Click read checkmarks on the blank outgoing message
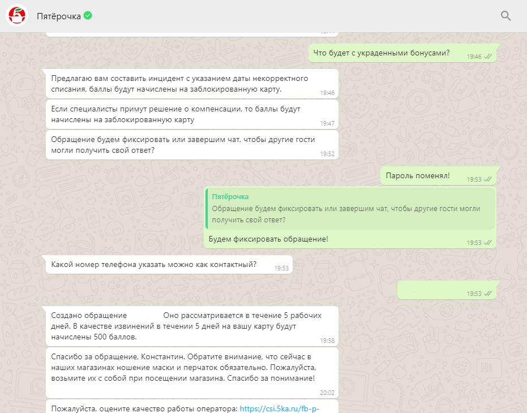 487,294
